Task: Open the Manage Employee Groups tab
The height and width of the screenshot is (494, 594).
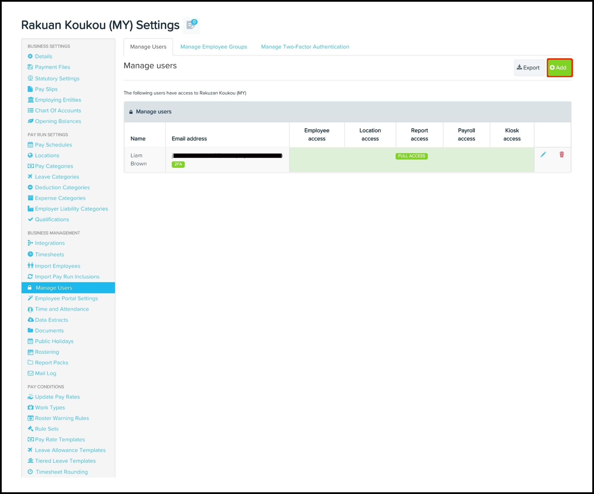Action: tap(214, 47)
